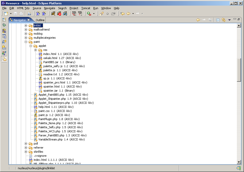The width and height of the screenshot is (244, 172).
Task: Switch to the plugin P perspective icon
Action: coord(4,53)
